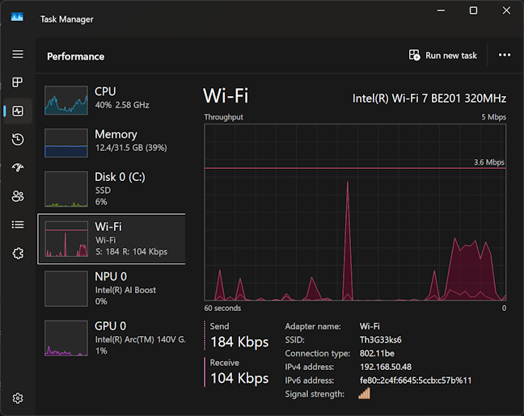Select the CPU performance item
Image resolution: width=524 pixels, height=416 pixels.
112,100
